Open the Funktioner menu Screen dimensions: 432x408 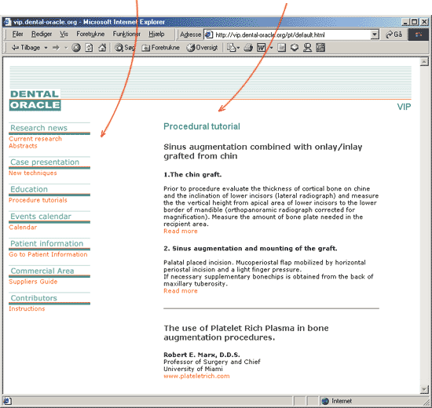[x=126, y=35]
